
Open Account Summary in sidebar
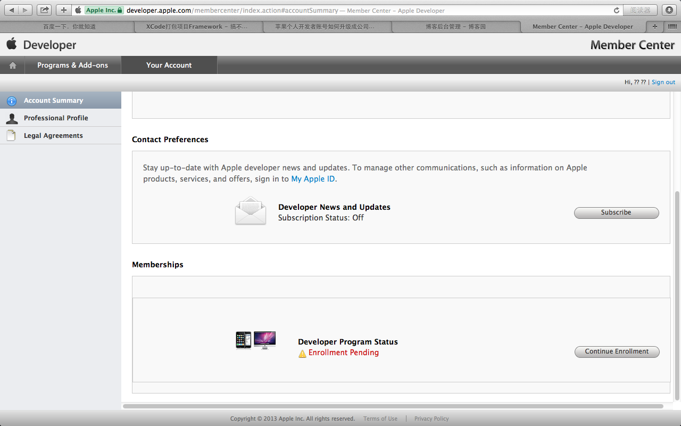coord(61,100)
